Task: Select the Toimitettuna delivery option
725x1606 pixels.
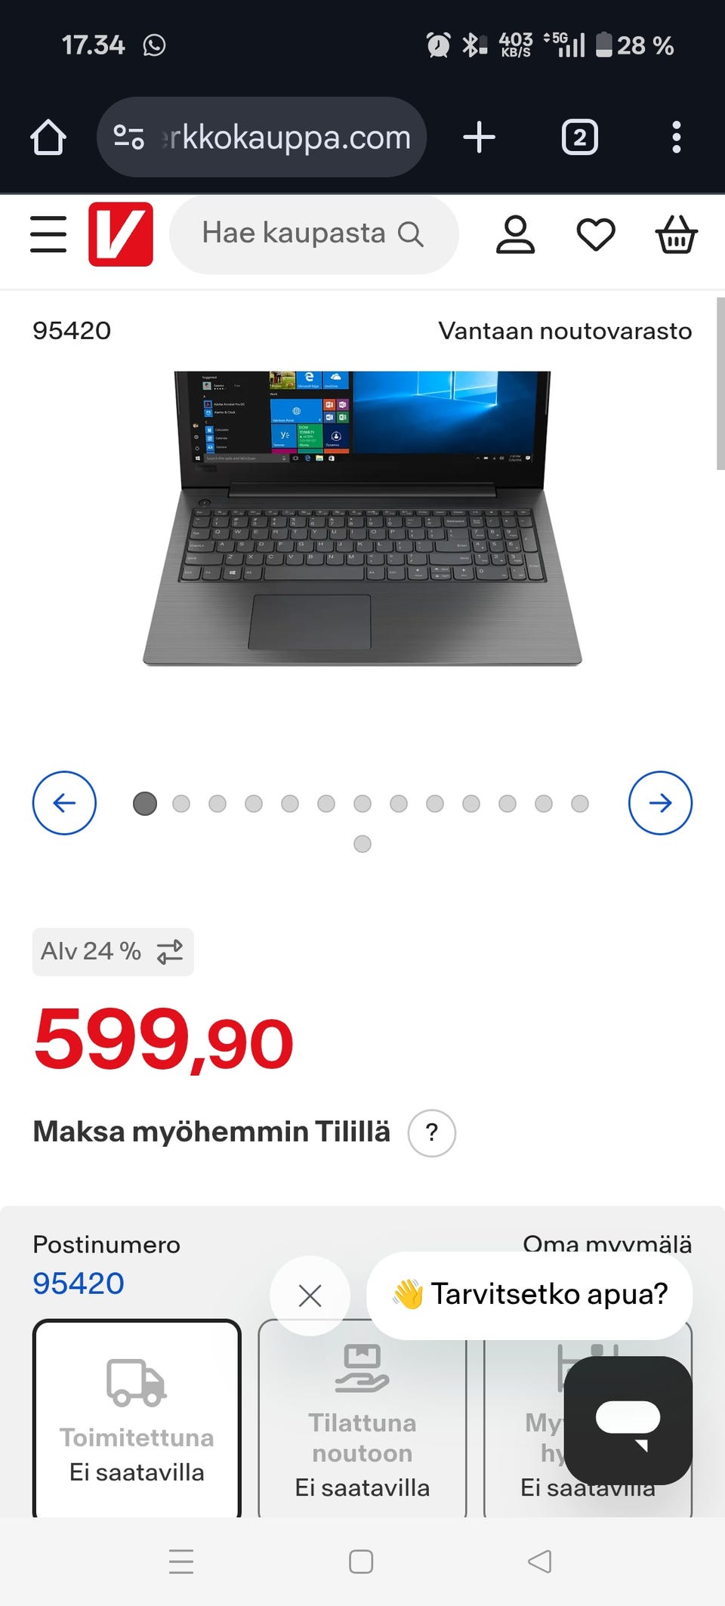Action: click(137, 1419)
